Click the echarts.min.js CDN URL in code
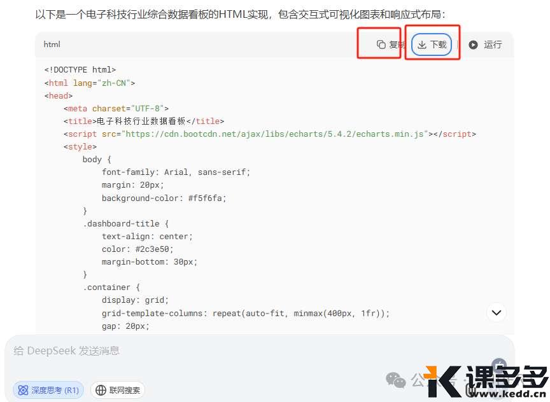The image size is (550, 402). [274, 134]
